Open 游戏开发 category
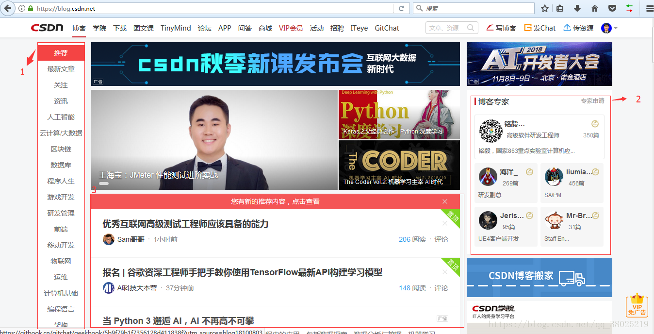 pyautogui.click(x=61, y=197)
